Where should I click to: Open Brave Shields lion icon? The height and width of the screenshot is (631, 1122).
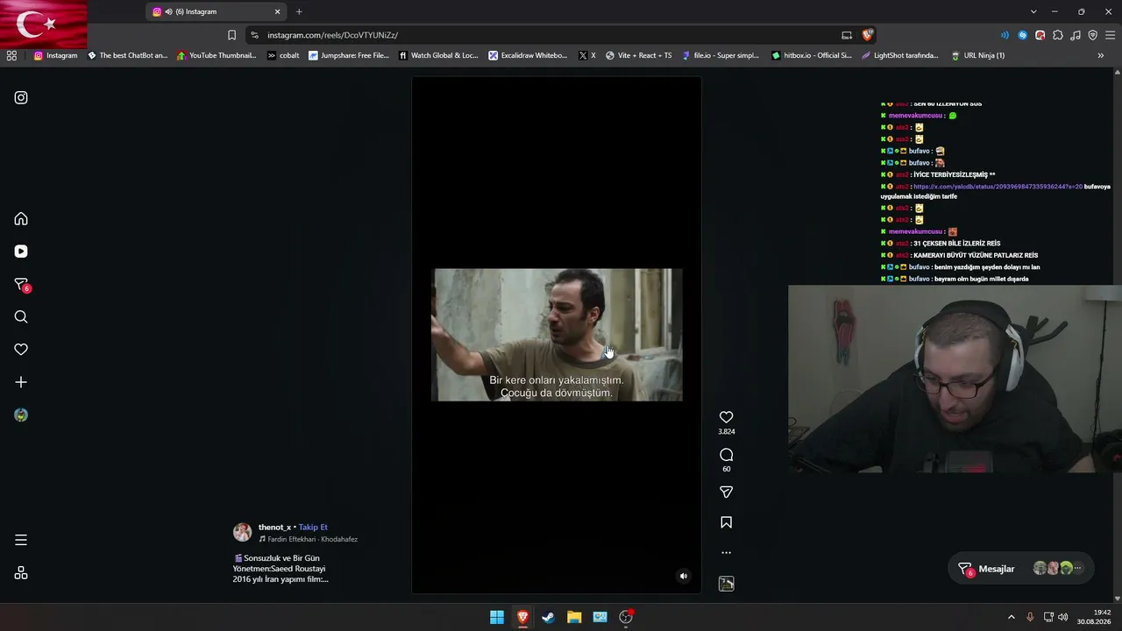pyautogui.click(x=868, y=35)
